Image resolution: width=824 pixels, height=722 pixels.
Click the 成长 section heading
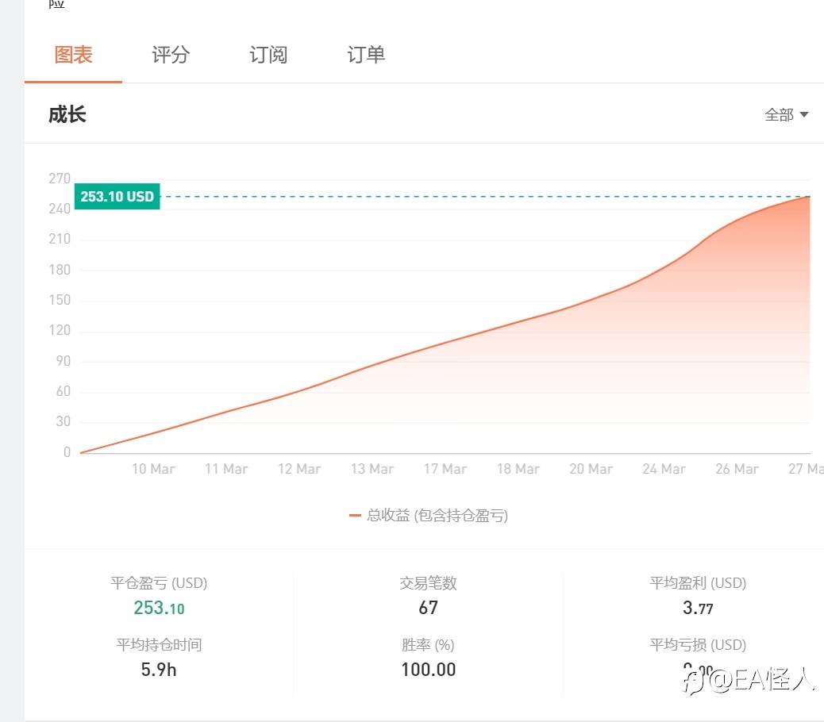pyautogui.click(x=67, y=114)
